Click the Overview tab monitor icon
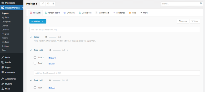205x92 pixels. (x=65, y=12)
